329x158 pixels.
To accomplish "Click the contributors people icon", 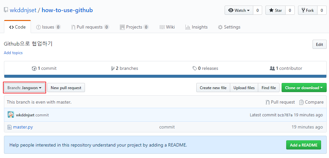I will [272, 68].
